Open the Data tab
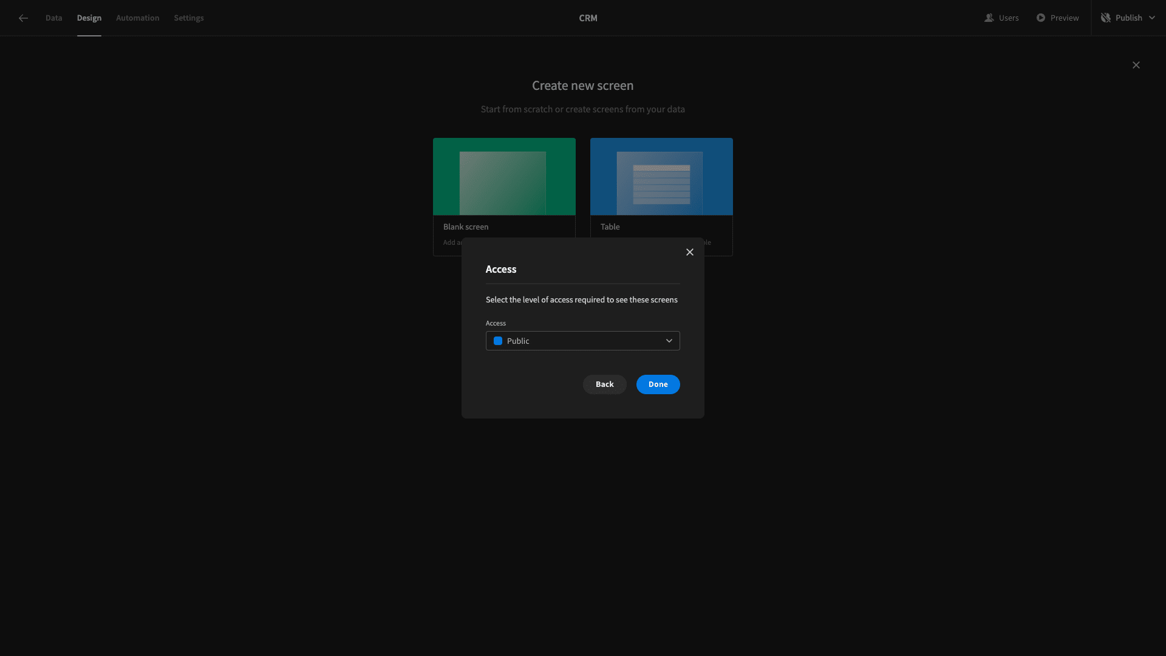The width and height of the screenshot is (1166, 656). point(53,18)
